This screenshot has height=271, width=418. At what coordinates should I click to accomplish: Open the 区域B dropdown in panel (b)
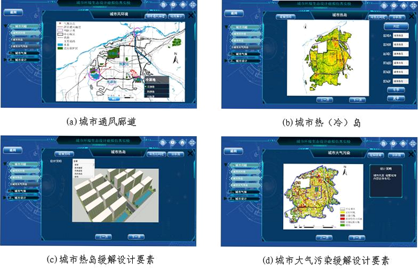pos(400,44)
